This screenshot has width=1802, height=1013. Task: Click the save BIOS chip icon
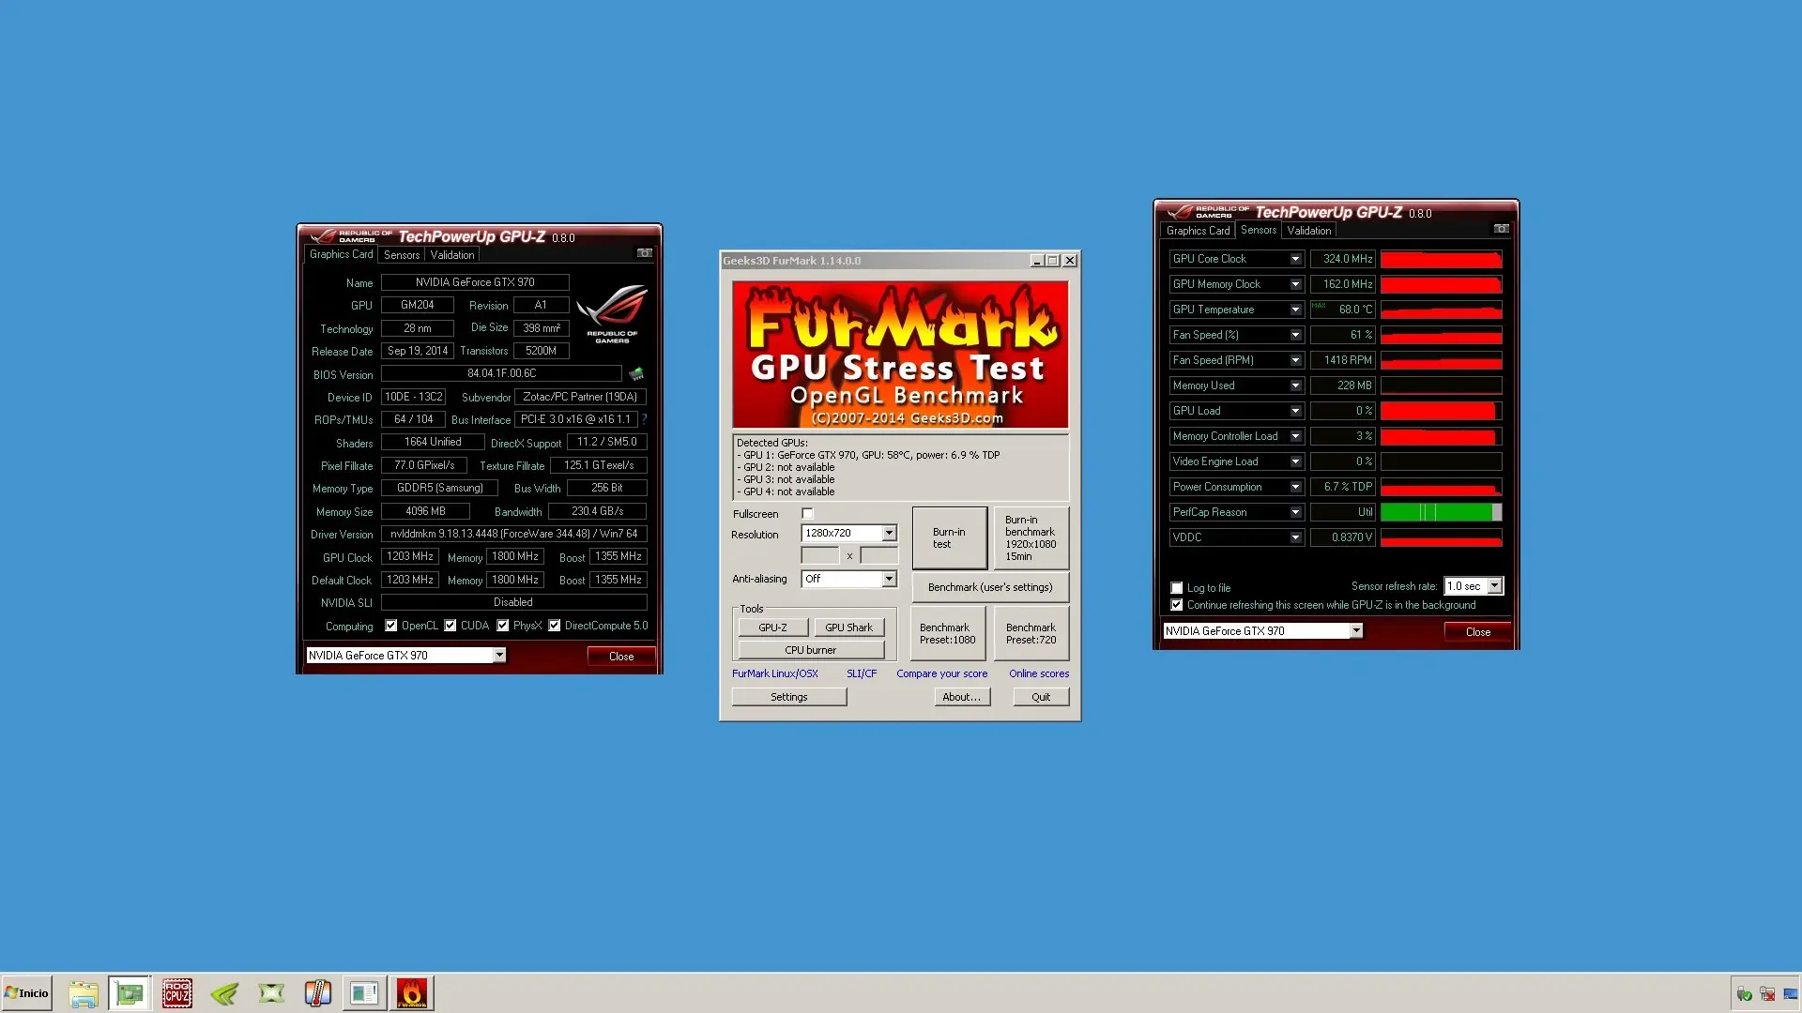point(636,373)
